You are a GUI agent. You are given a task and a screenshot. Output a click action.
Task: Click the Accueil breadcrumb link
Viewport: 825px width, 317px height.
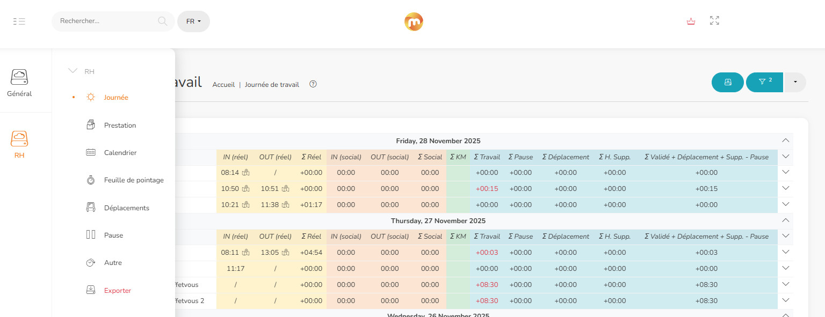(x=223, y=85)
